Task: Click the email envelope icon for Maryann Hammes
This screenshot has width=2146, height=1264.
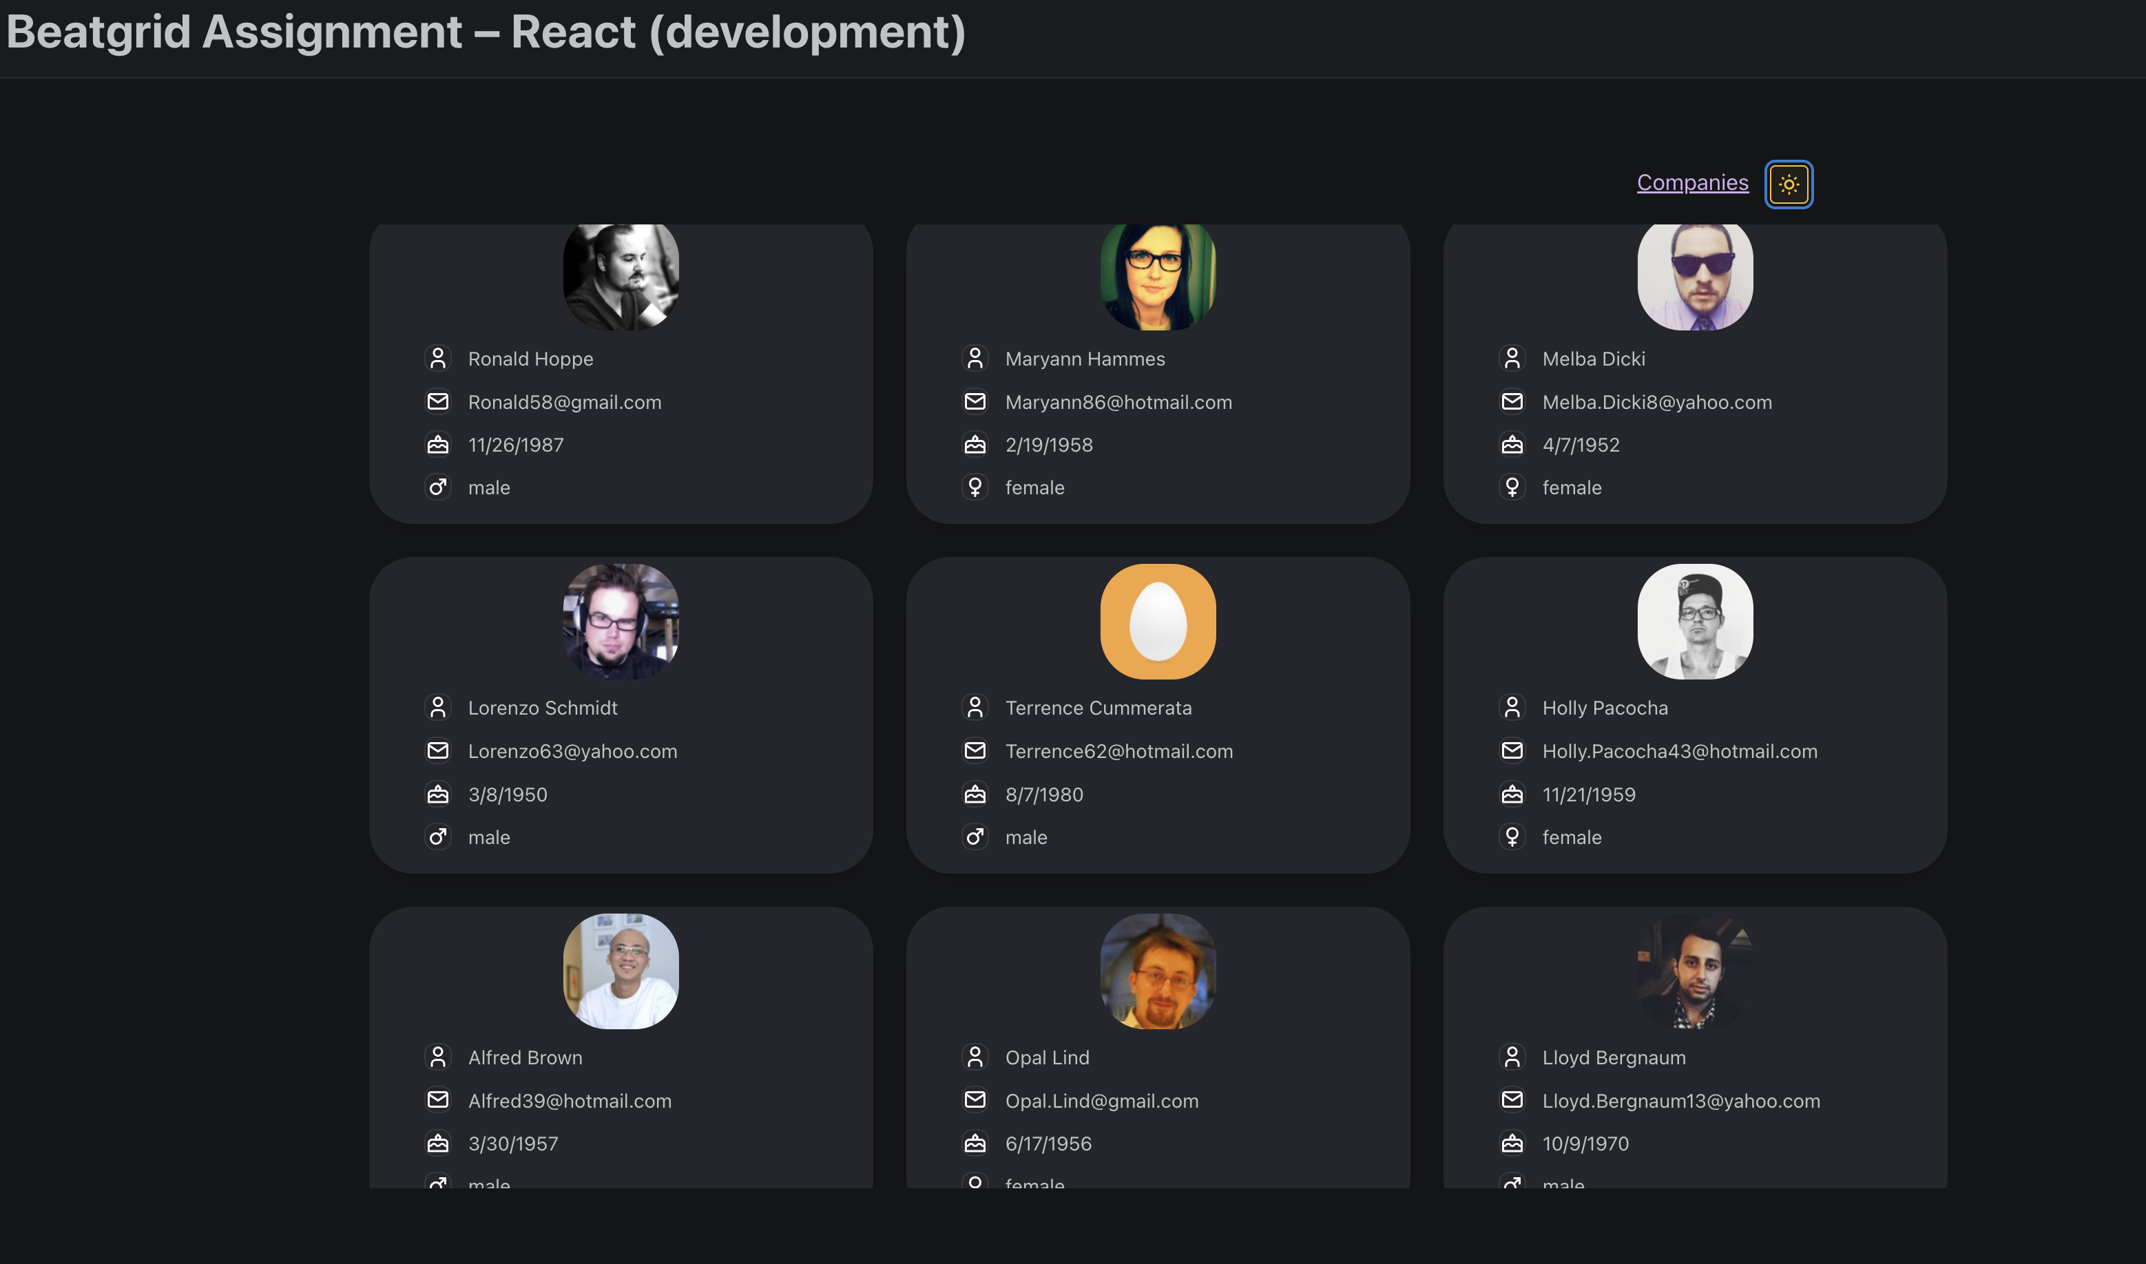Action: click(975, 401)
